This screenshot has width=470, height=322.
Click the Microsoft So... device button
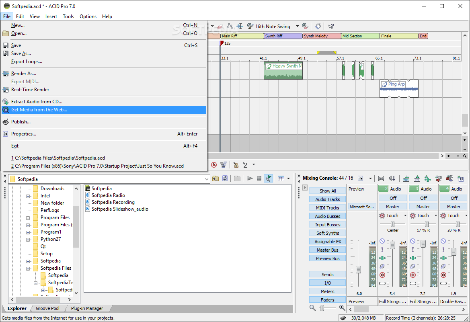[362, 207]
